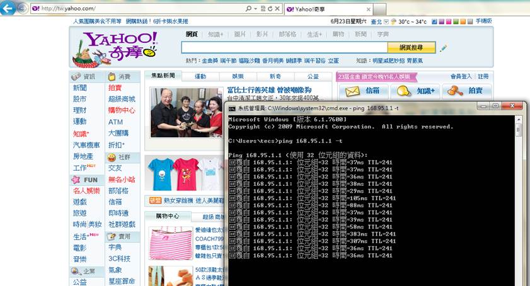Click the 會員登入 sign-in link

pos(461,76)
